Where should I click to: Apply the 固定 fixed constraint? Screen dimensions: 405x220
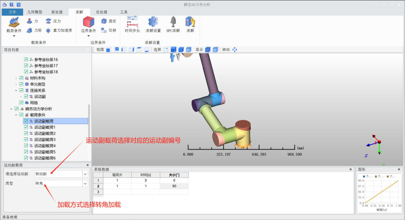108,21
